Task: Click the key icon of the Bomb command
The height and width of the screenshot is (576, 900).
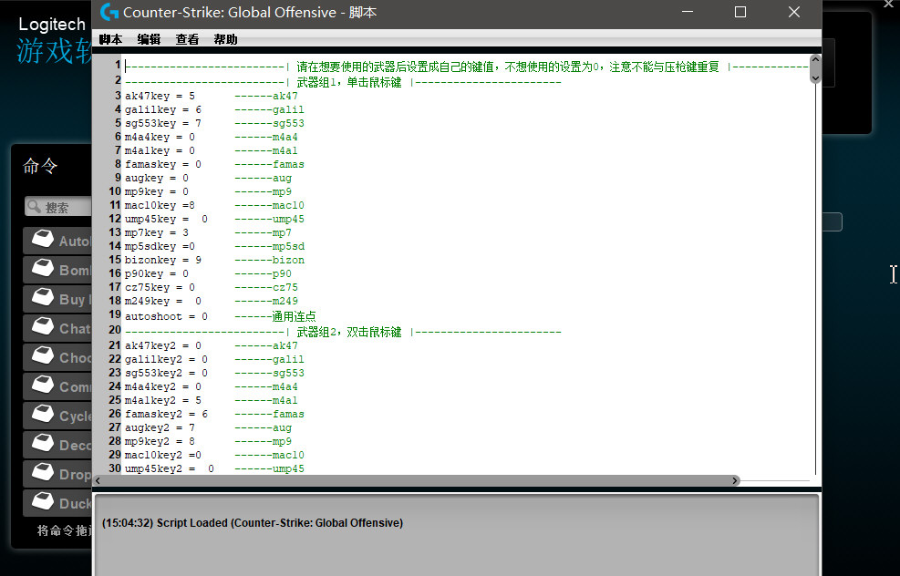Action: (43, 269)
